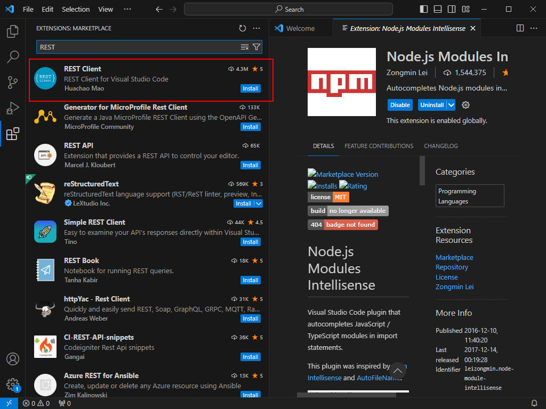Open the License resource link
Viewport: 546px width, 409px height.
(446, 277)
